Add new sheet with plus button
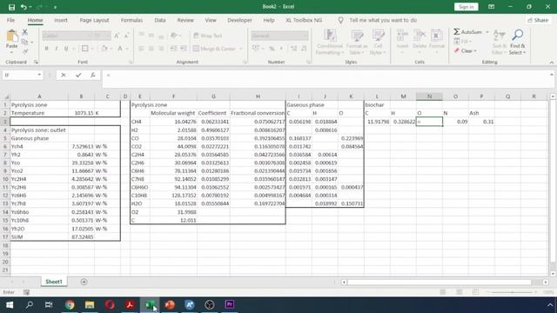The height and width of the screenshot is (313, 557). 84,282
